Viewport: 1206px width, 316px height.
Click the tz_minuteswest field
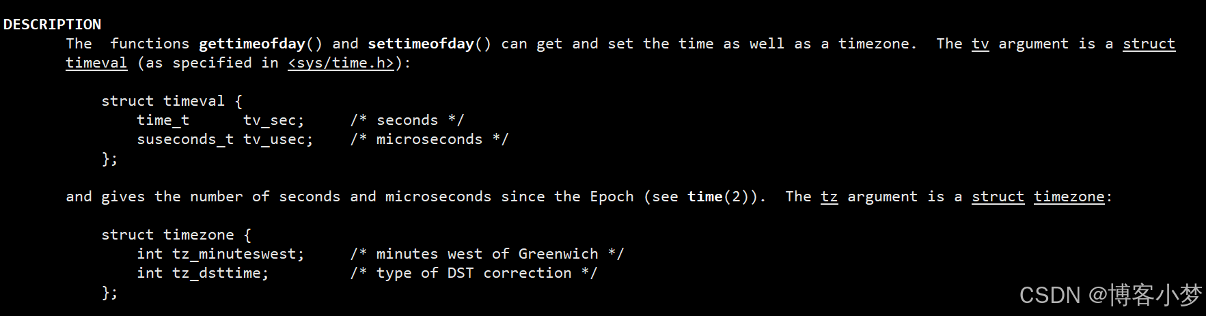coord(238,254)
